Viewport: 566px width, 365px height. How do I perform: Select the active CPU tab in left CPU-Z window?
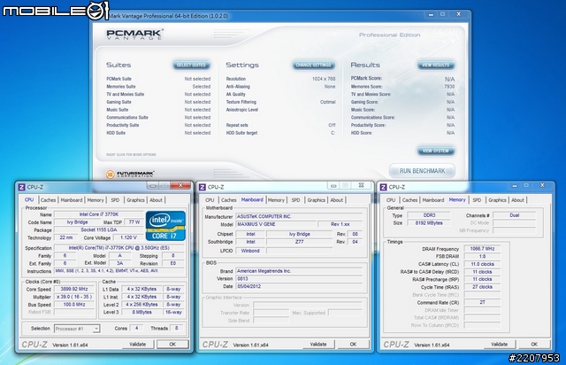pyautogui.click(x=29, y=199)
